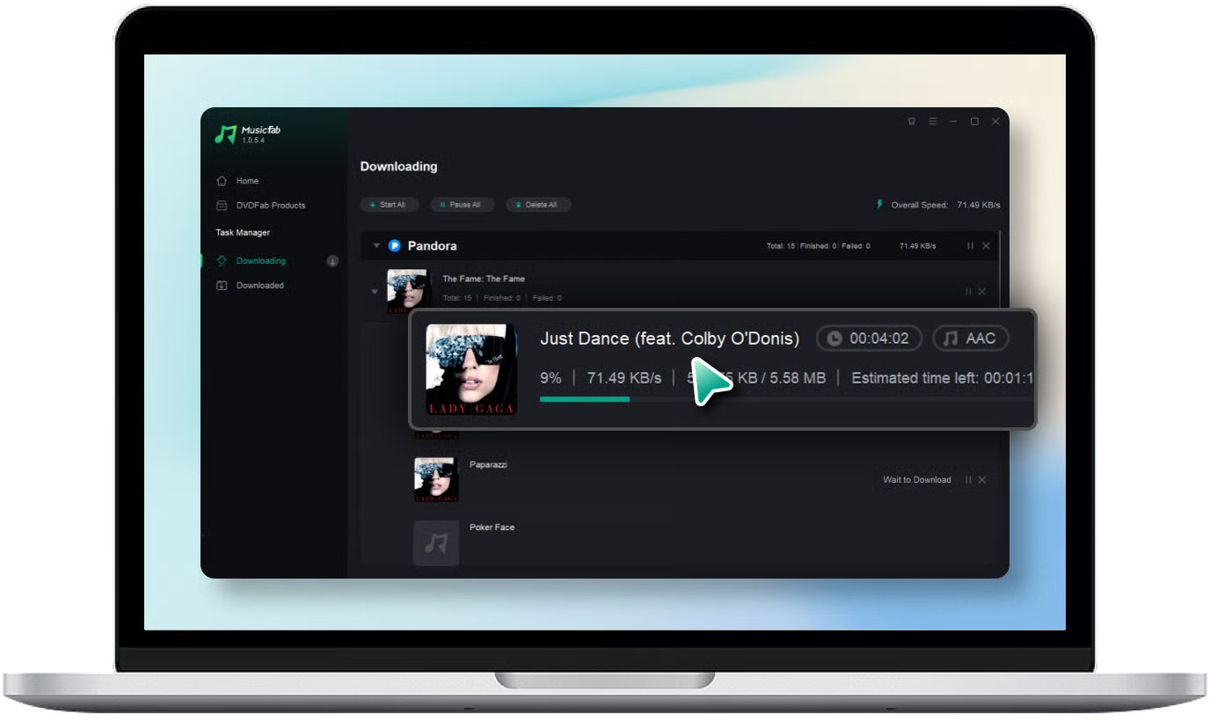Click the lightning Overall Speed icon
1210x721 pixels.
click(879, 204)
